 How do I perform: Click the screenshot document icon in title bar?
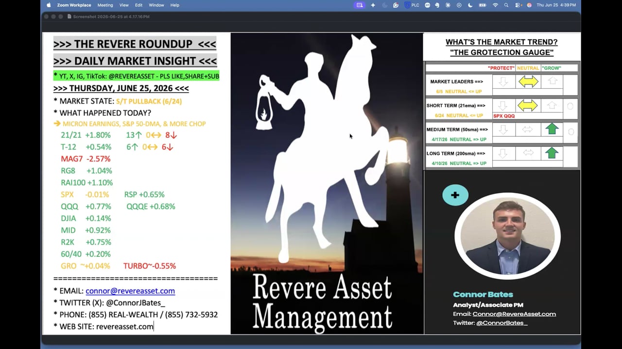click(69, 16)
